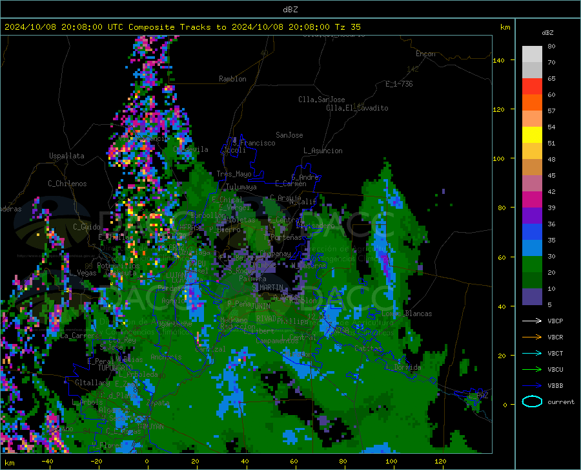Pick the magenta 39–42 dBZ swatch
Screen dimensions: 581x470
[x=532, y=200]
